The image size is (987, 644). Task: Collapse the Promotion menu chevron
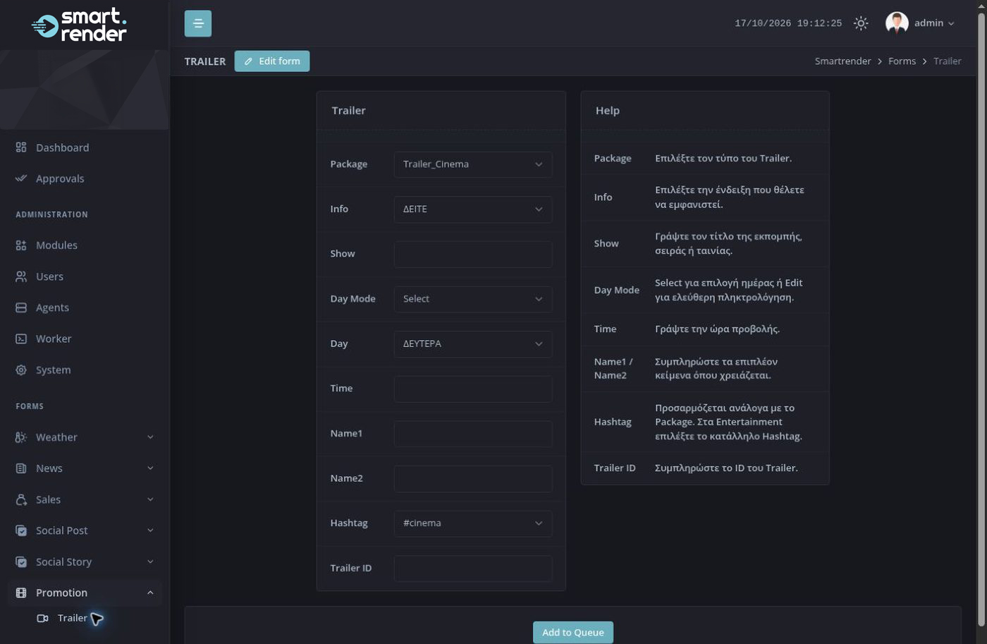150,593
